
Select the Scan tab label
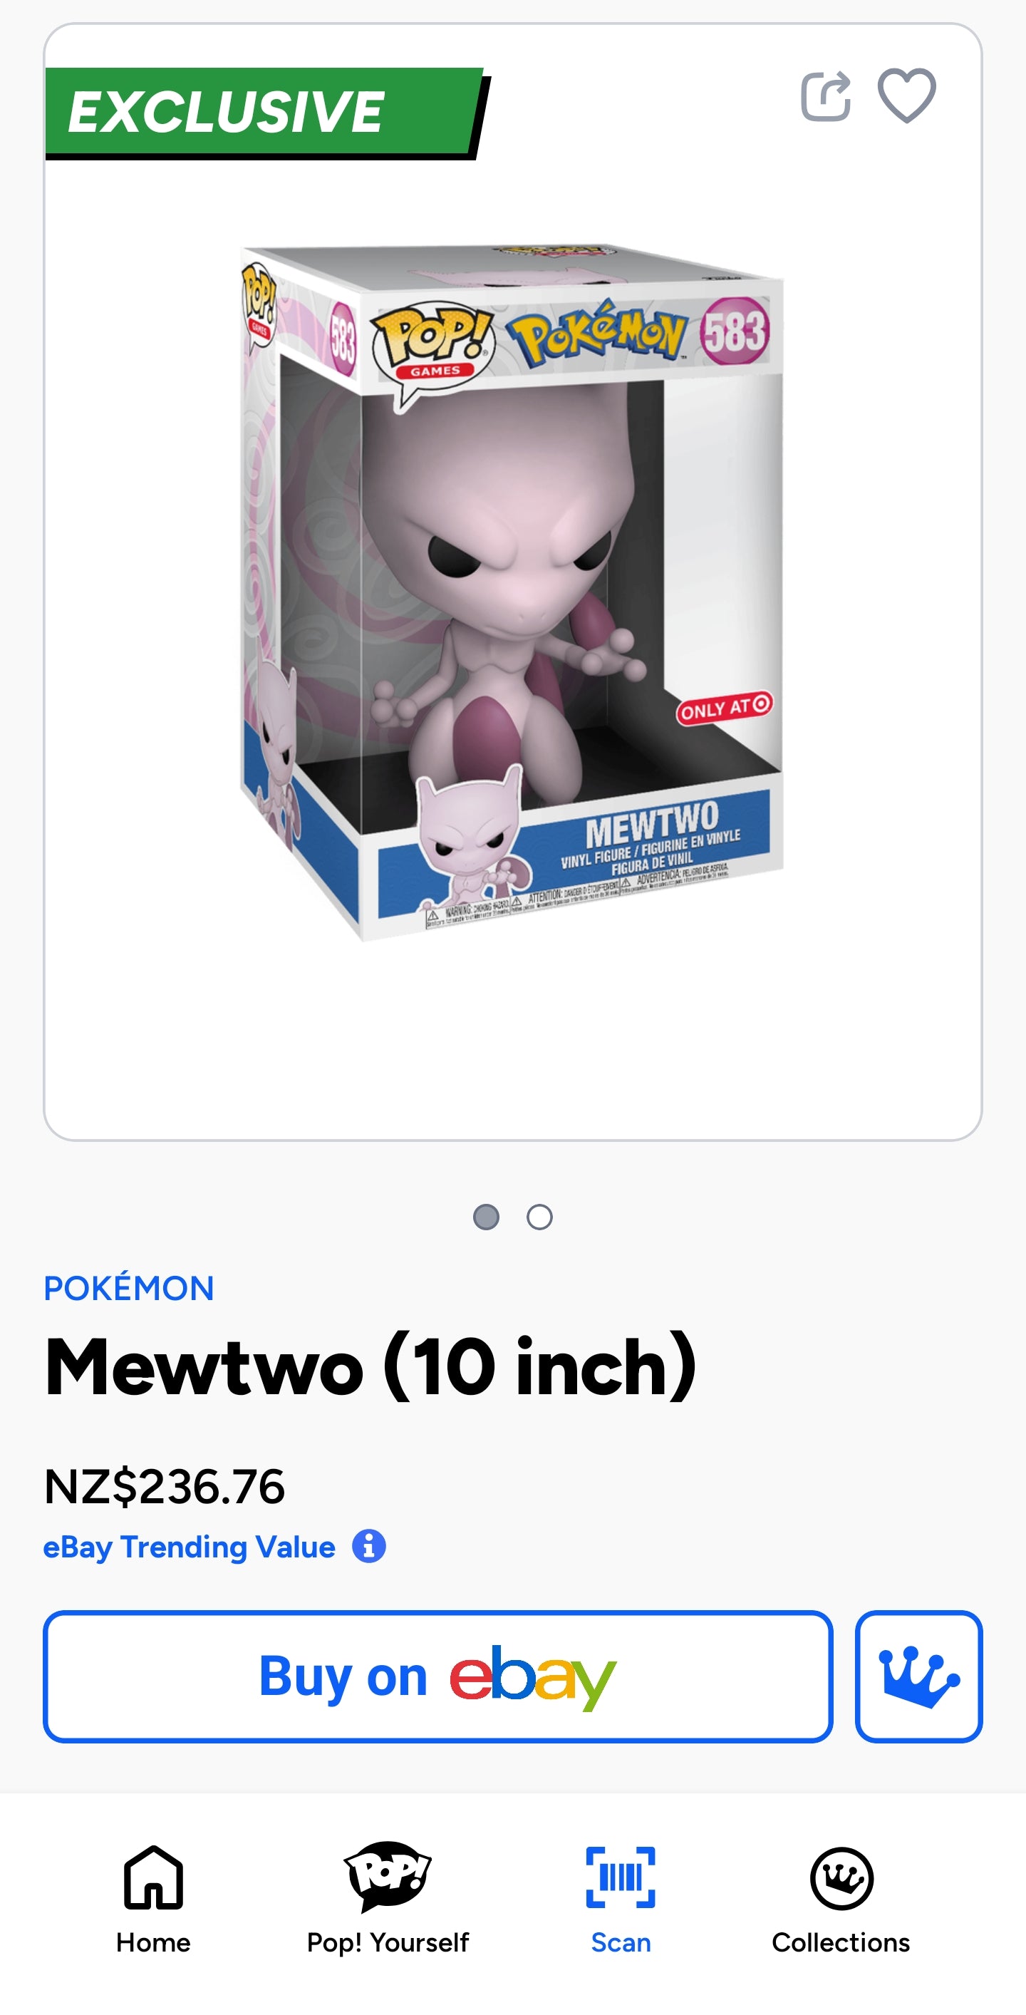(621, 1942)
